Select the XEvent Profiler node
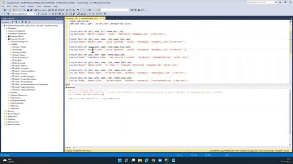Viewport: 293px width, 164px height. 14,124
